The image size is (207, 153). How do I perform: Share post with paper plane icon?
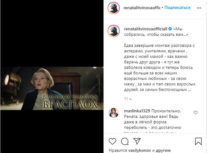pos(137,141)
